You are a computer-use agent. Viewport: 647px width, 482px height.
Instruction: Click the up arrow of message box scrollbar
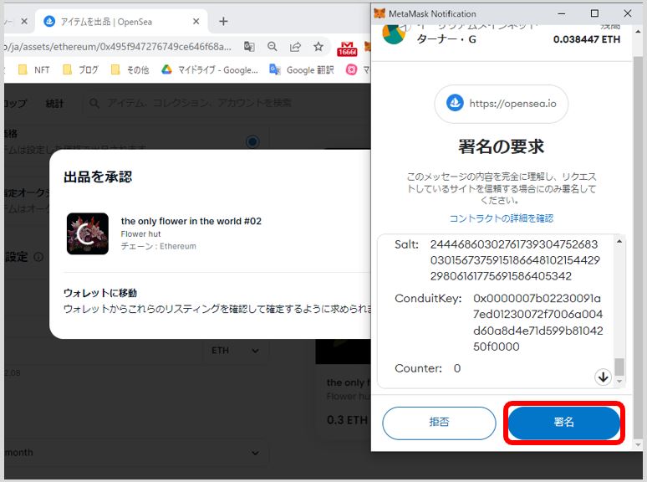tap(619, 241)
